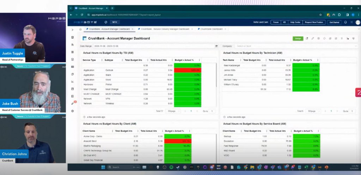
Task: Select Fast Response in Service Board table
Action: pos(270,146)
